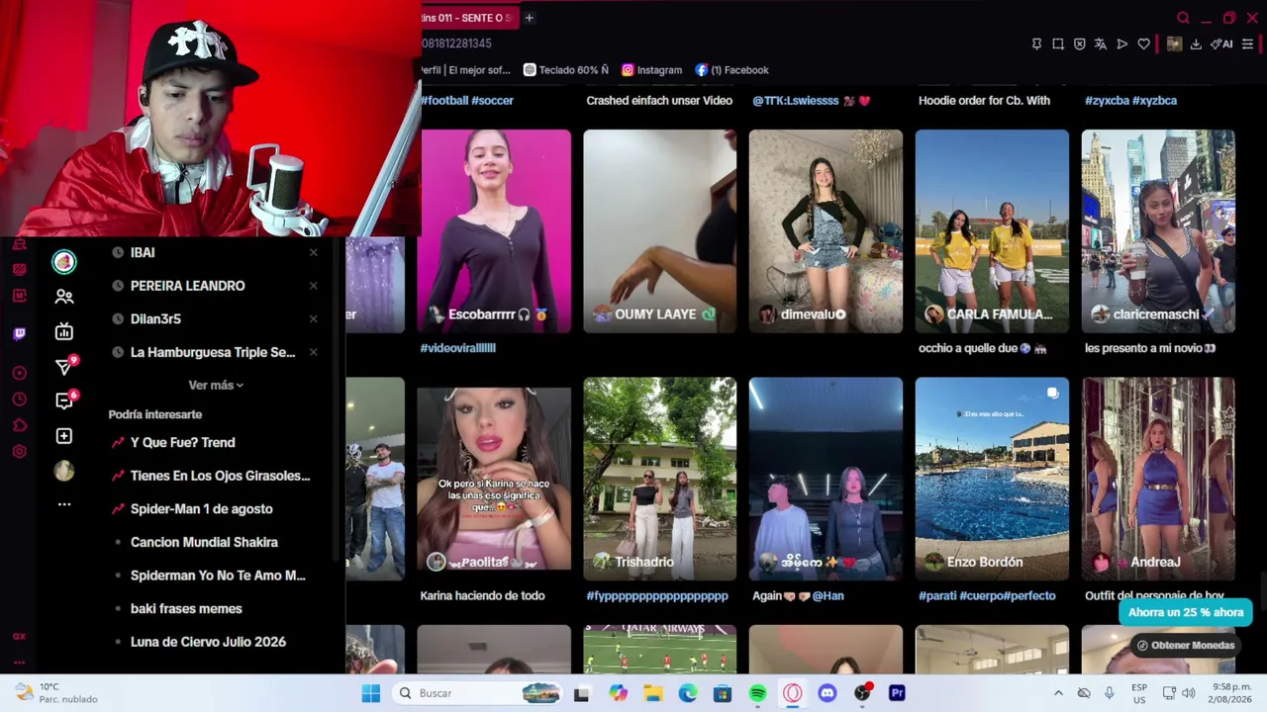Image resolution: width=1267 pixels, height=712 pixels.
Task: Open TikTok Friends people icon
Action: (64, 297)
